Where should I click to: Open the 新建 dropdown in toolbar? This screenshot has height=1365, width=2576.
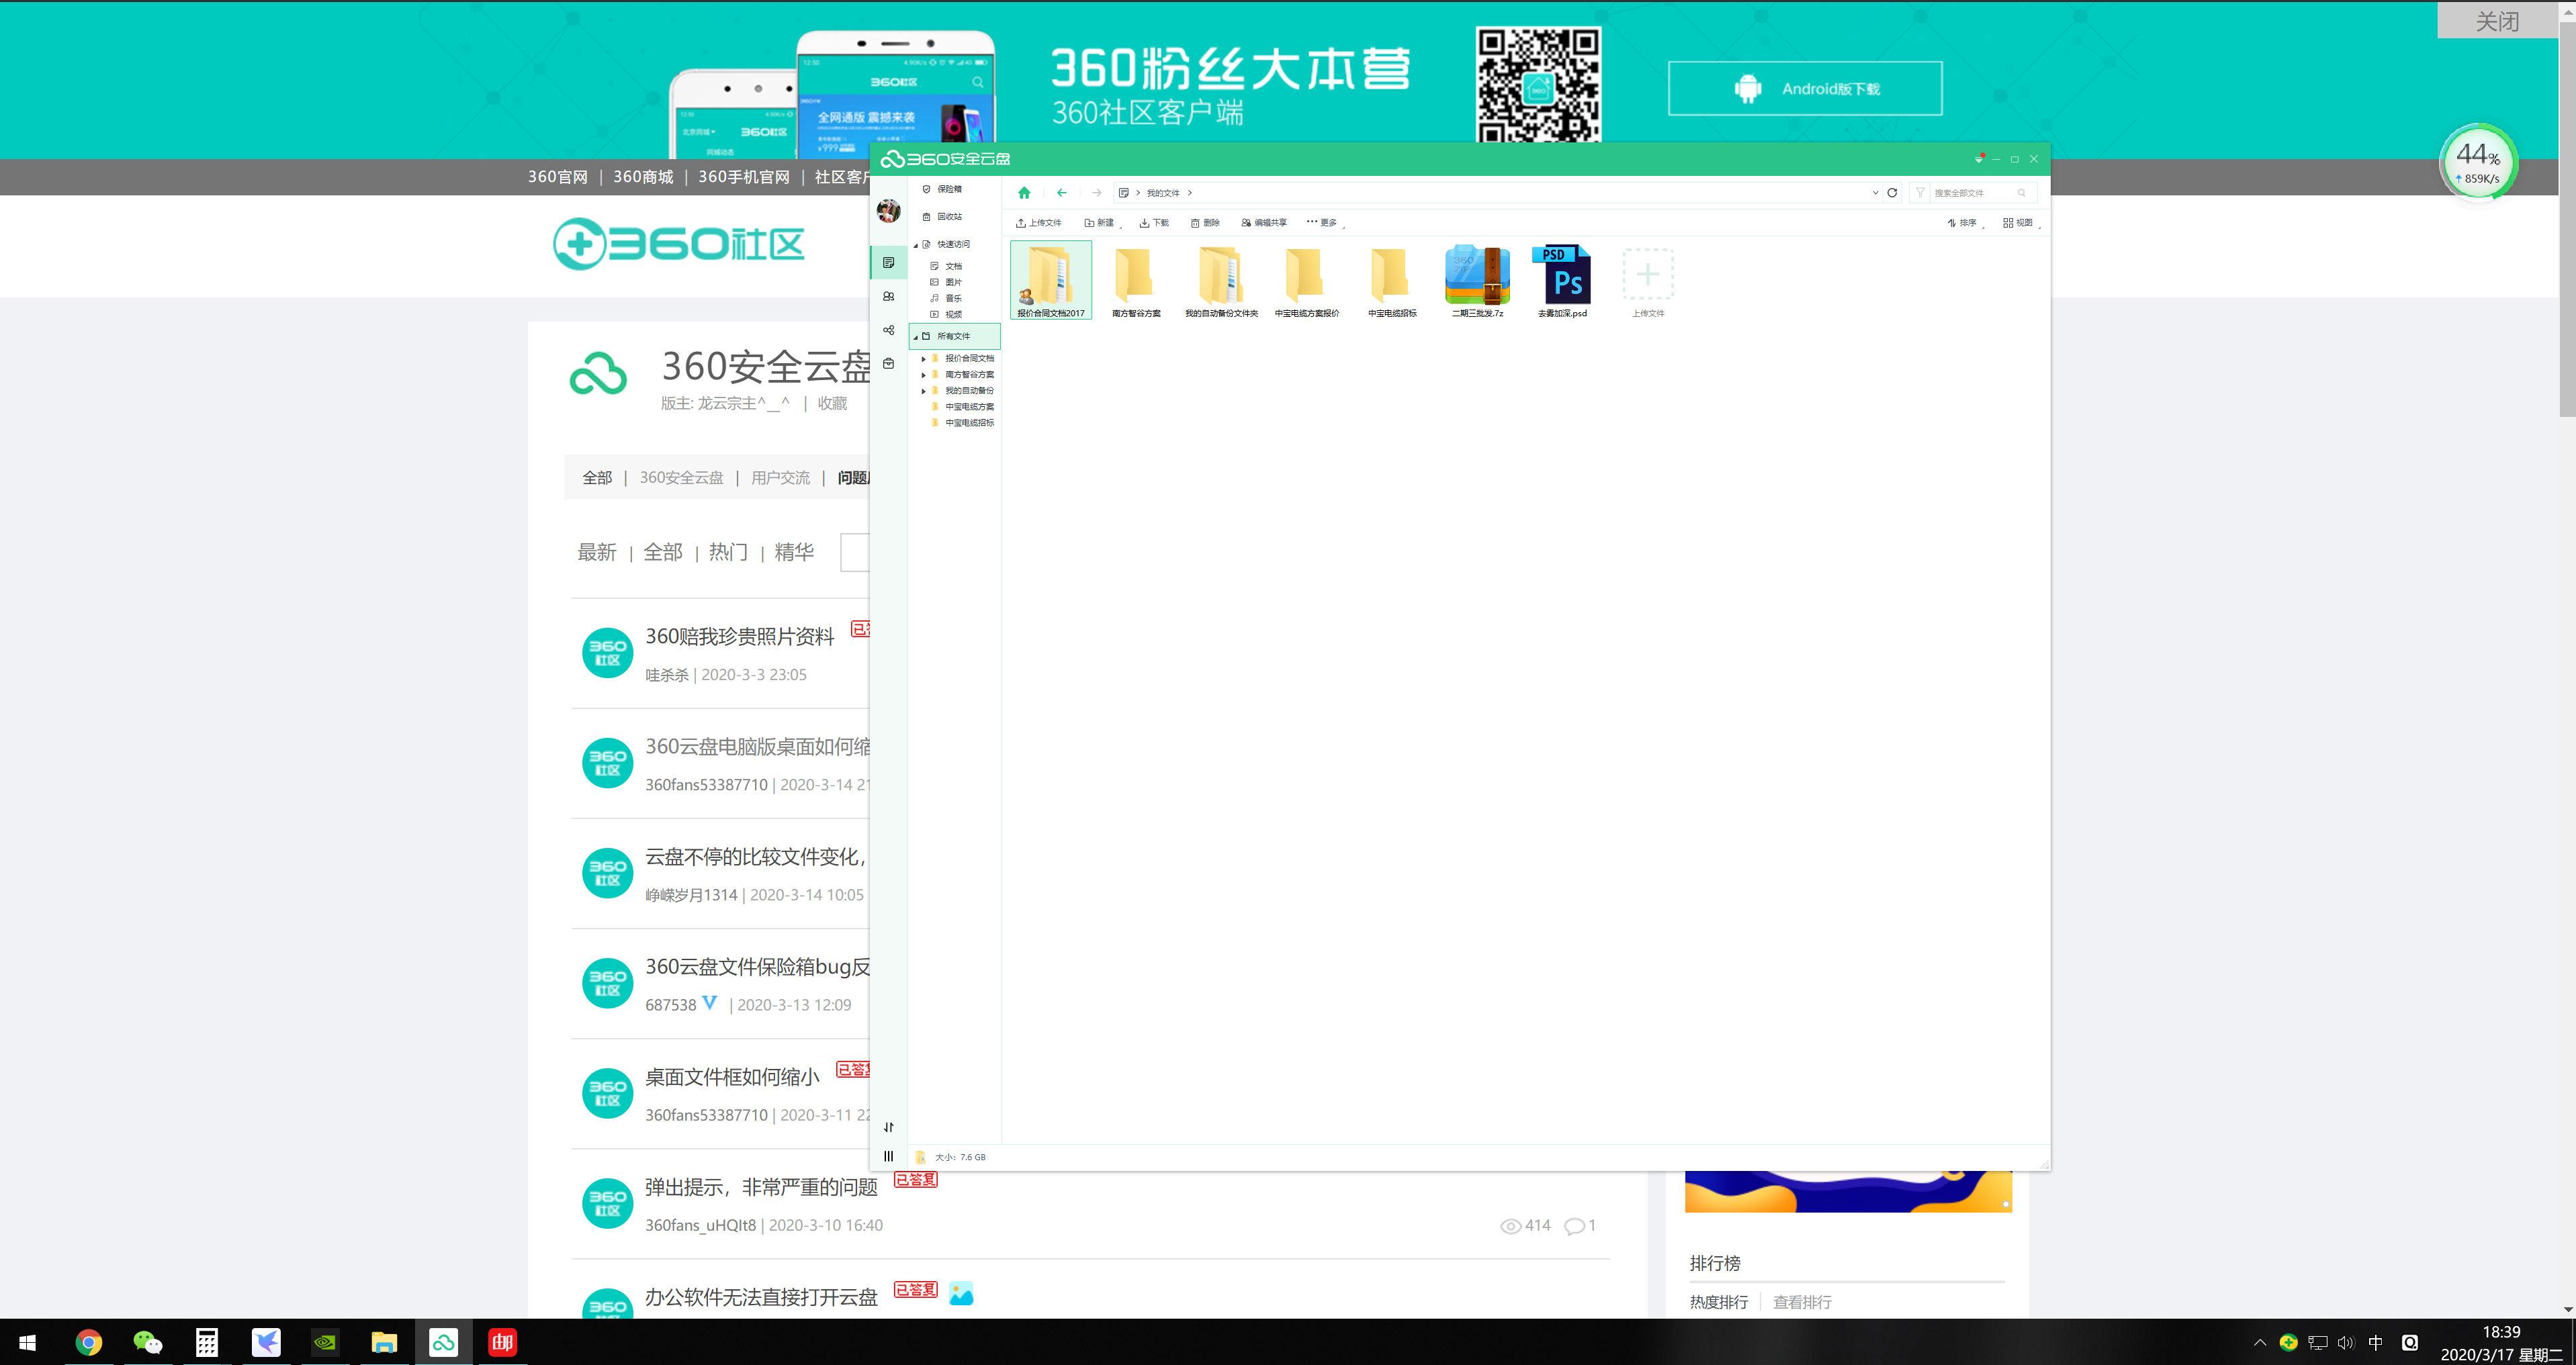(x=1102, y=223)
